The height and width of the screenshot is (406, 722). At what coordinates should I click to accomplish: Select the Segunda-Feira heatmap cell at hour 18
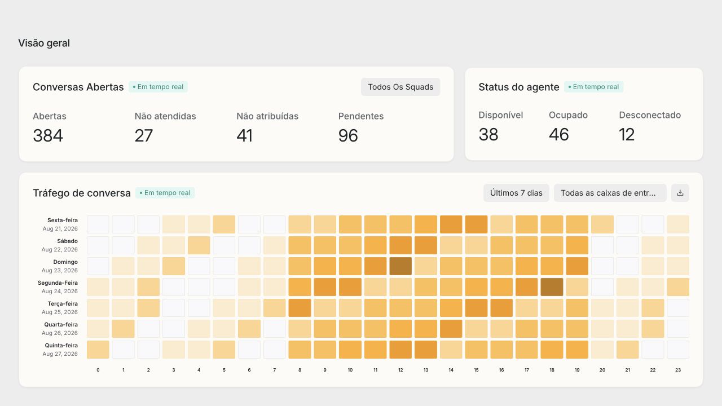(x=552, y=287)
